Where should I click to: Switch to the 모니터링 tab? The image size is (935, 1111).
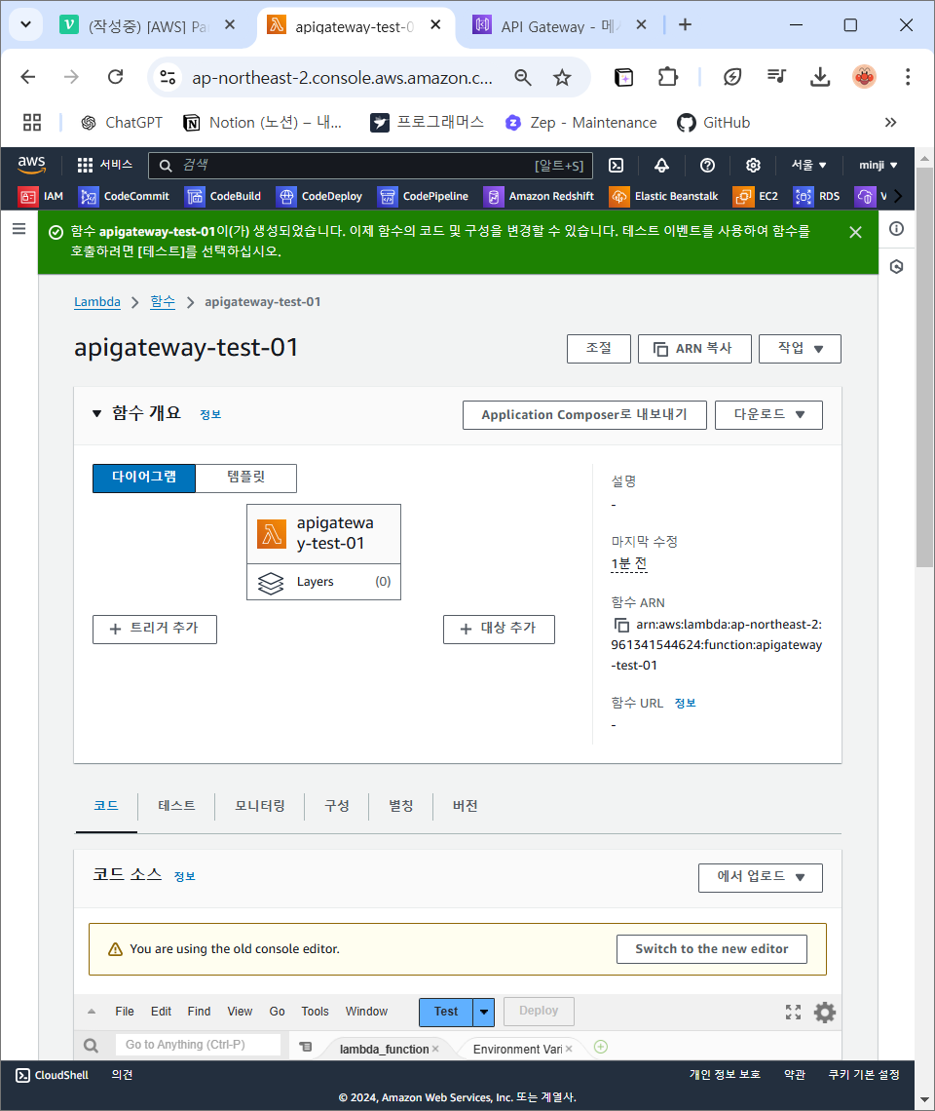pyautogui.click(x=260, y=806)
